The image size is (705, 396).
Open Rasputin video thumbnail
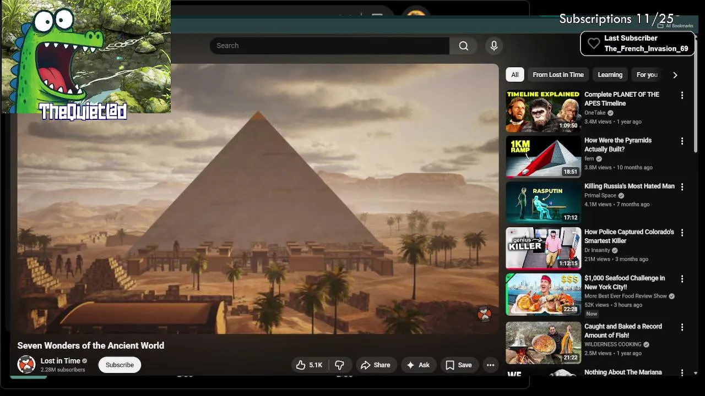(x=544, y=202)
